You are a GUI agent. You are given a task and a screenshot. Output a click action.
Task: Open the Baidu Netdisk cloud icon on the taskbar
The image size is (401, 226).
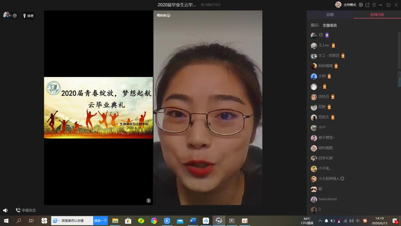coord(206,221)
